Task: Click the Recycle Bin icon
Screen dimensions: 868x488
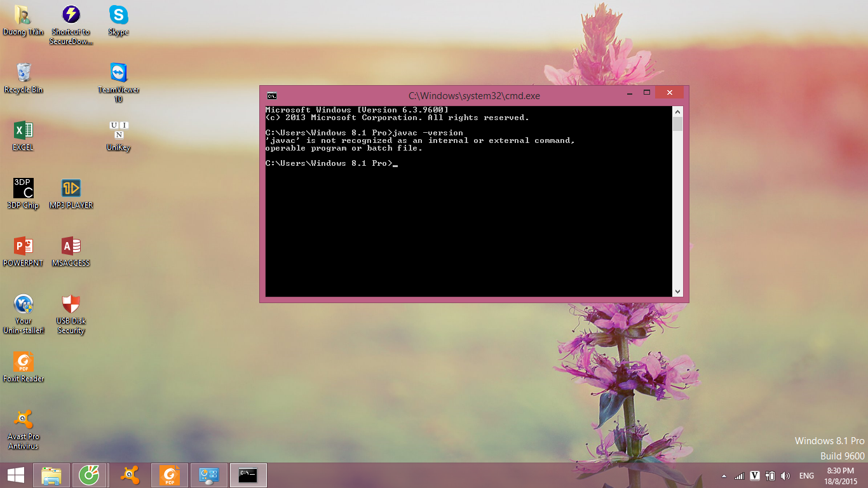Action: click(24, 73)
